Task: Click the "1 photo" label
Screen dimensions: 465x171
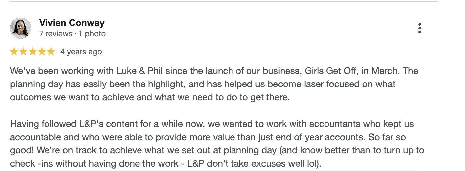Action: (92, 34)
